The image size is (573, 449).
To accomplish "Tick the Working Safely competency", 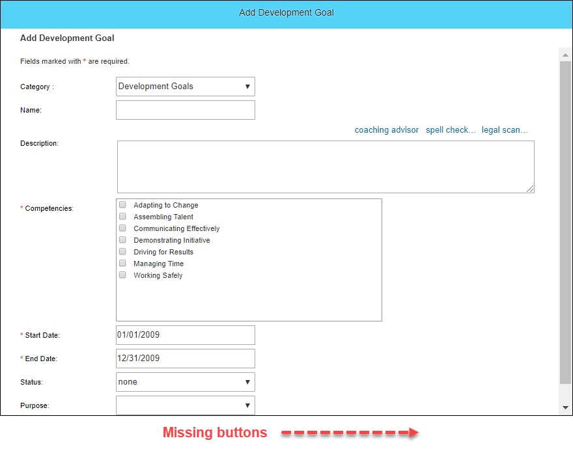I will (123, 275).
